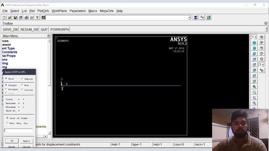This screenshot has width=269, height=151.
Task: Launch the Report Generator icon
Action: coord(32,18)
